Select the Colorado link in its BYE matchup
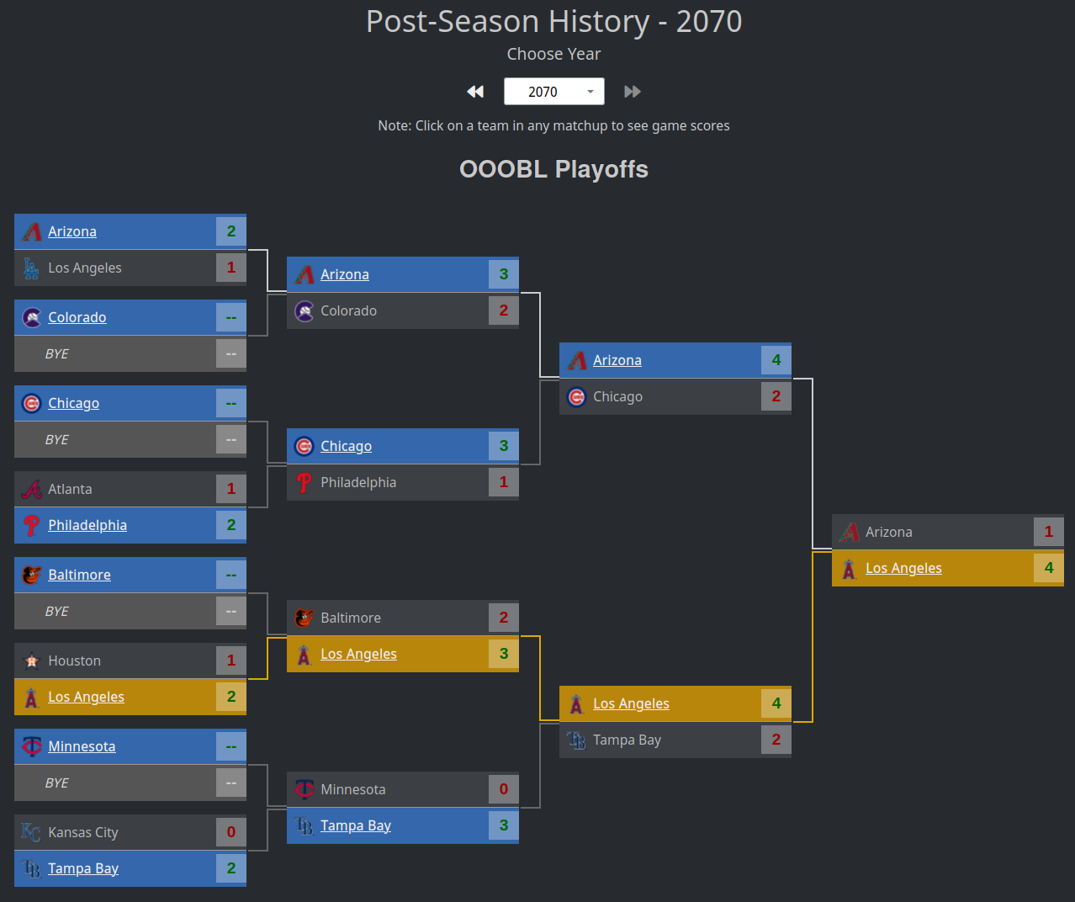This screenshot has height=902, width=1075. coord(77,317)
